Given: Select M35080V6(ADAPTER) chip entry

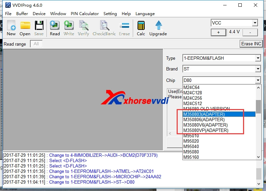Looking at the screenshot, I should click(x=219, y=125).
